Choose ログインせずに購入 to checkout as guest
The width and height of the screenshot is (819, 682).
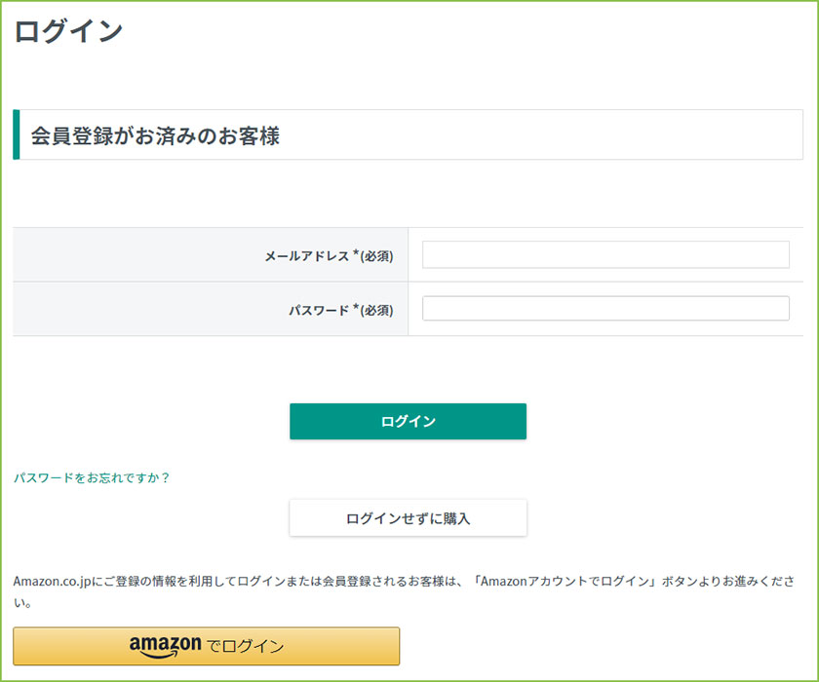(x=408, y=517)
